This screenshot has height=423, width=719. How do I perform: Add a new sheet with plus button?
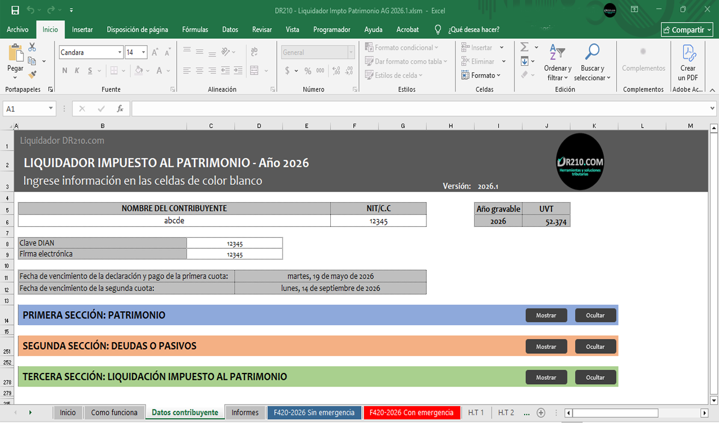(x=541, y=412)
